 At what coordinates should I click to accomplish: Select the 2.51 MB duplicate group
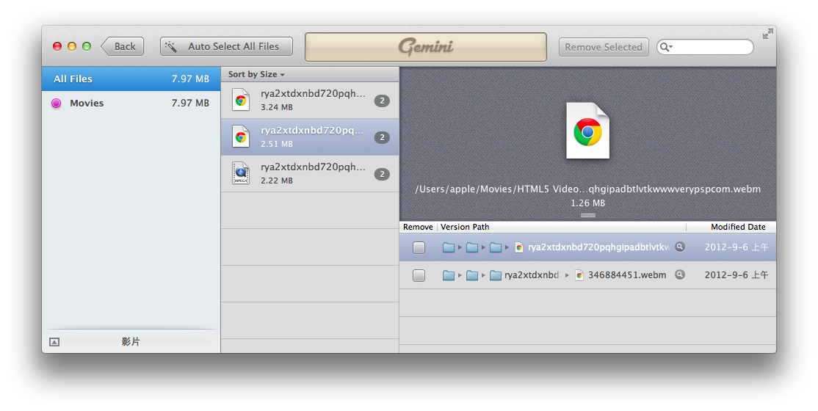[x=310, y=137]
